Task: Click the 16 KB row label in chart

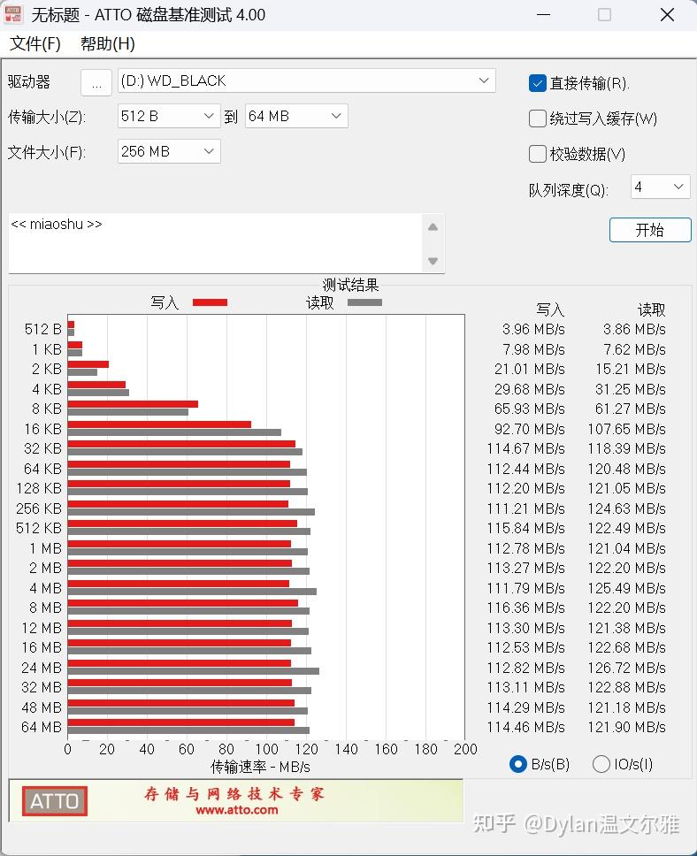Action: pos(42,429)
